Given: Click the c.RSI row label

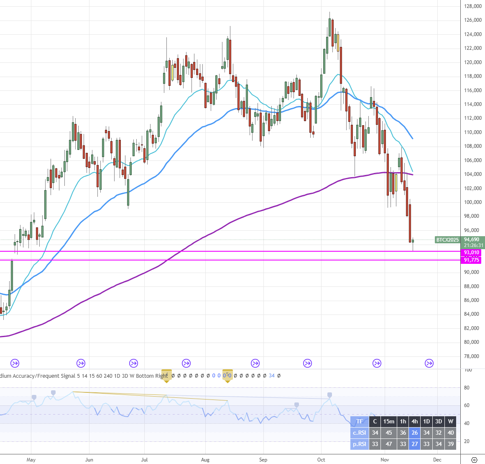Looking at the screenshot, I should (x=360, y=433).
